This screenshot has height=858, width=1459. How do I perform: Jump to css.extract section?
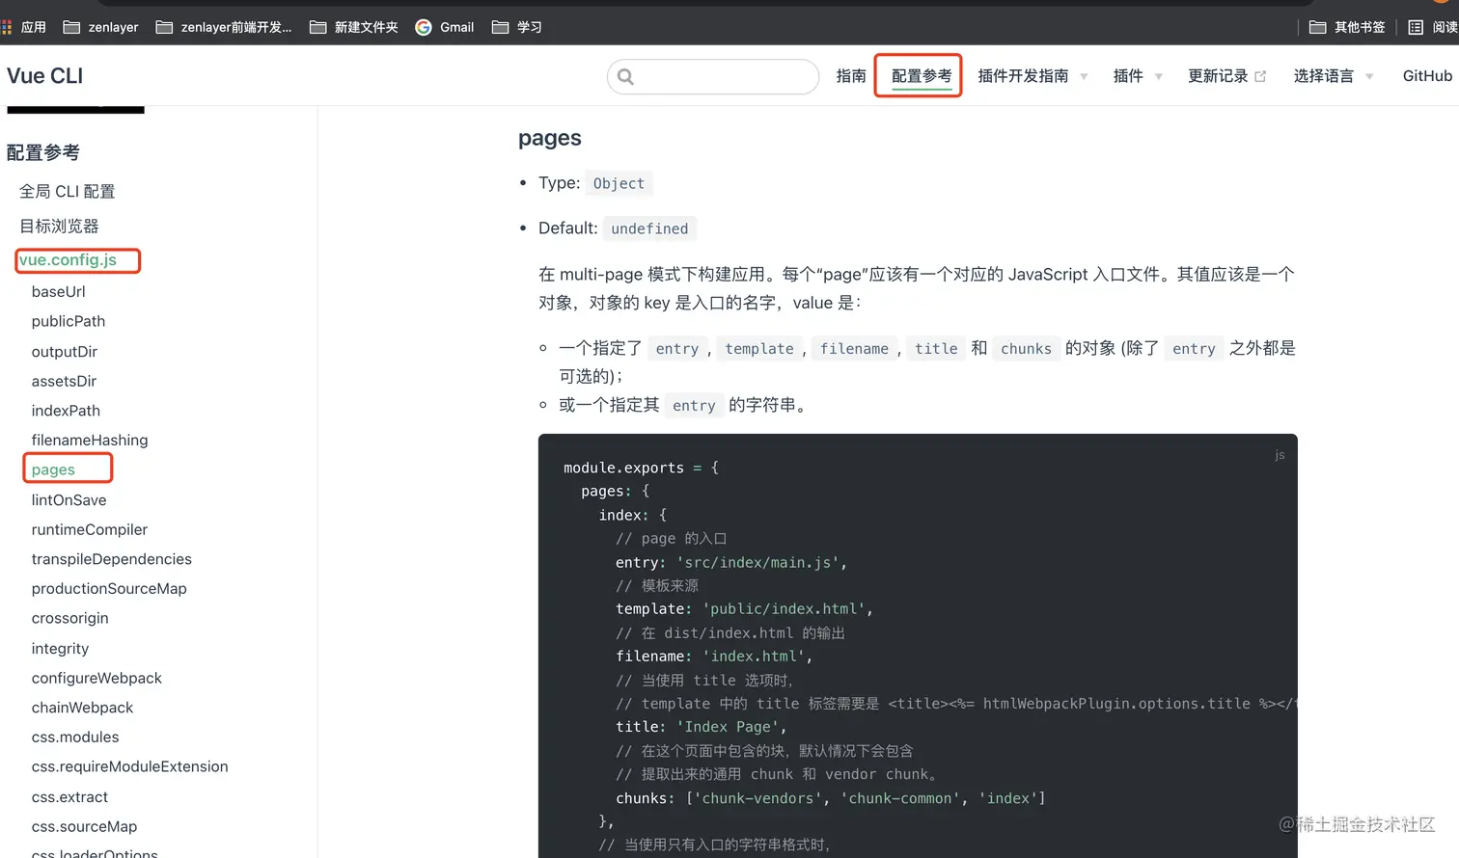pos(69,797)
